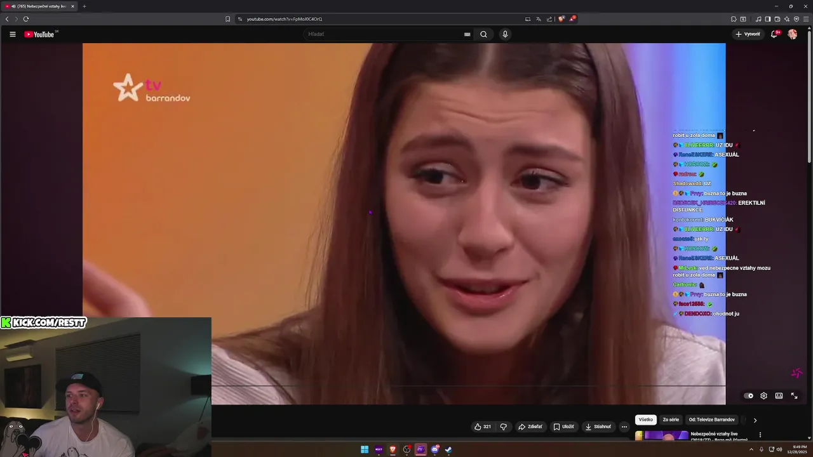The width and height of the screenshot is (813, 457).
Task: Show hidden system tray icons
Action: 752,449
